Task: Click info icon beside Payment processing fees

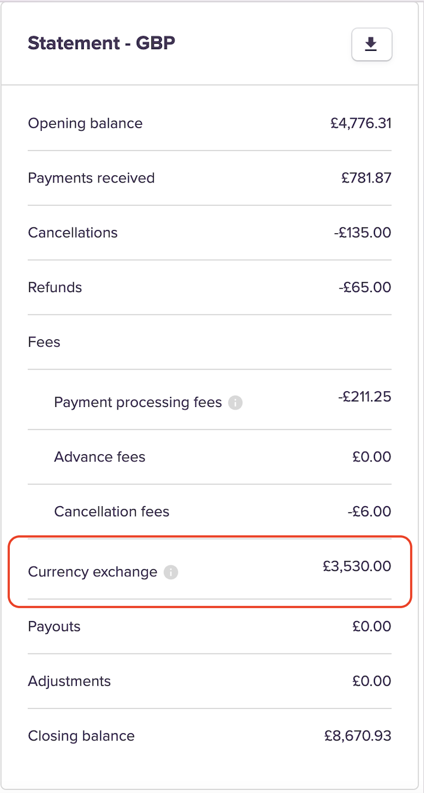Action: pos(235,402)
